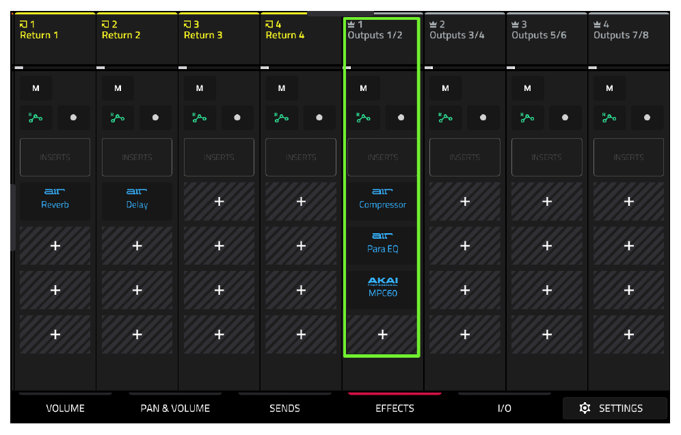Add effect to Return 4 first insert slot

[x=301, y=201]
